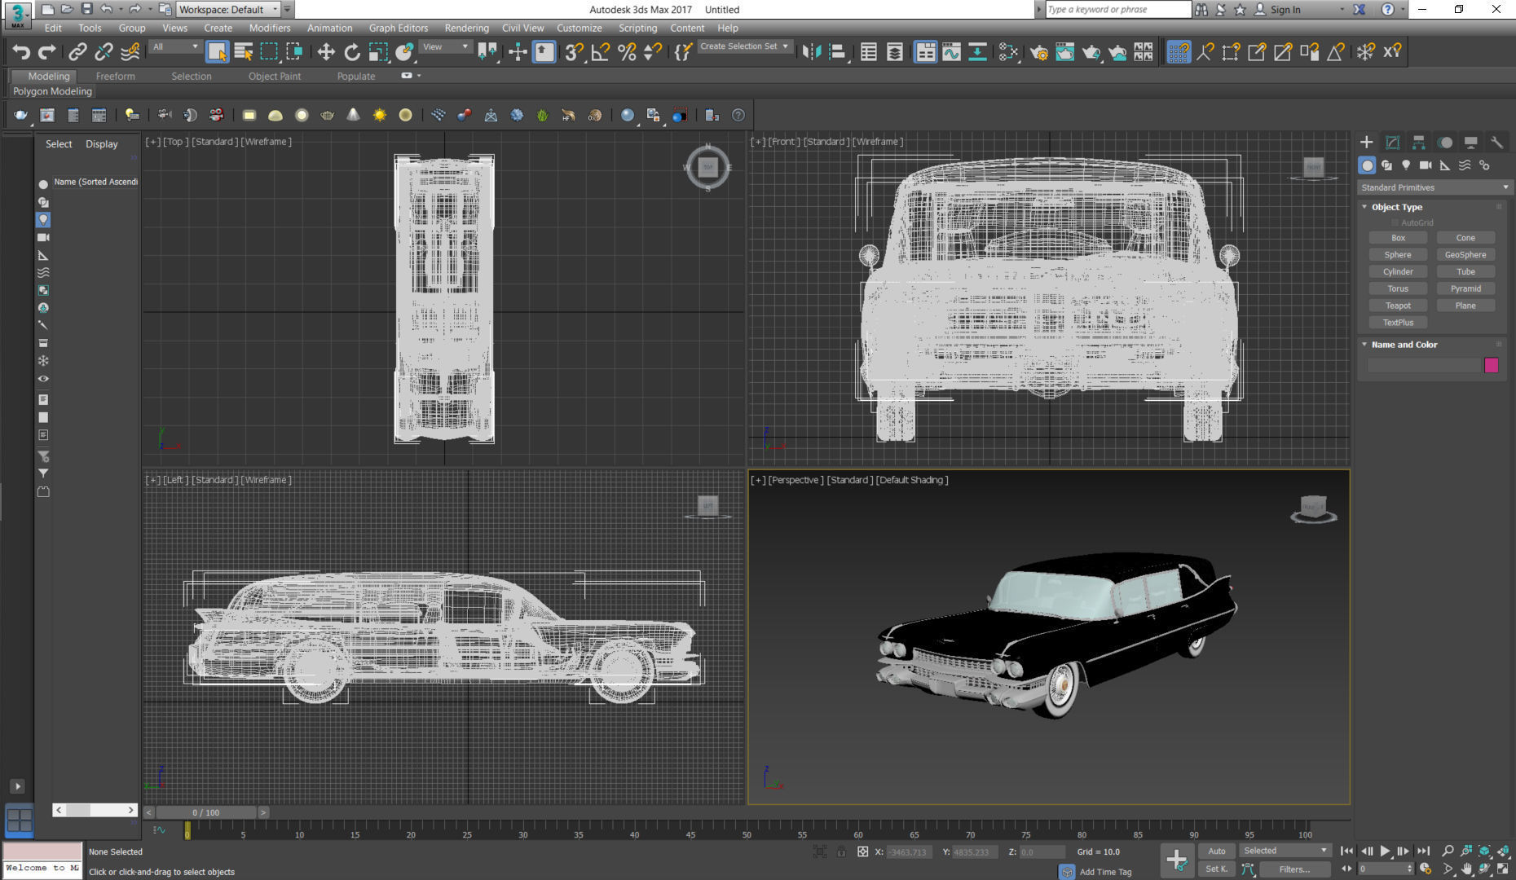Select the Cameras category icon
The width and height of the screenshot is (1516, 880).
pos(1426,165)
